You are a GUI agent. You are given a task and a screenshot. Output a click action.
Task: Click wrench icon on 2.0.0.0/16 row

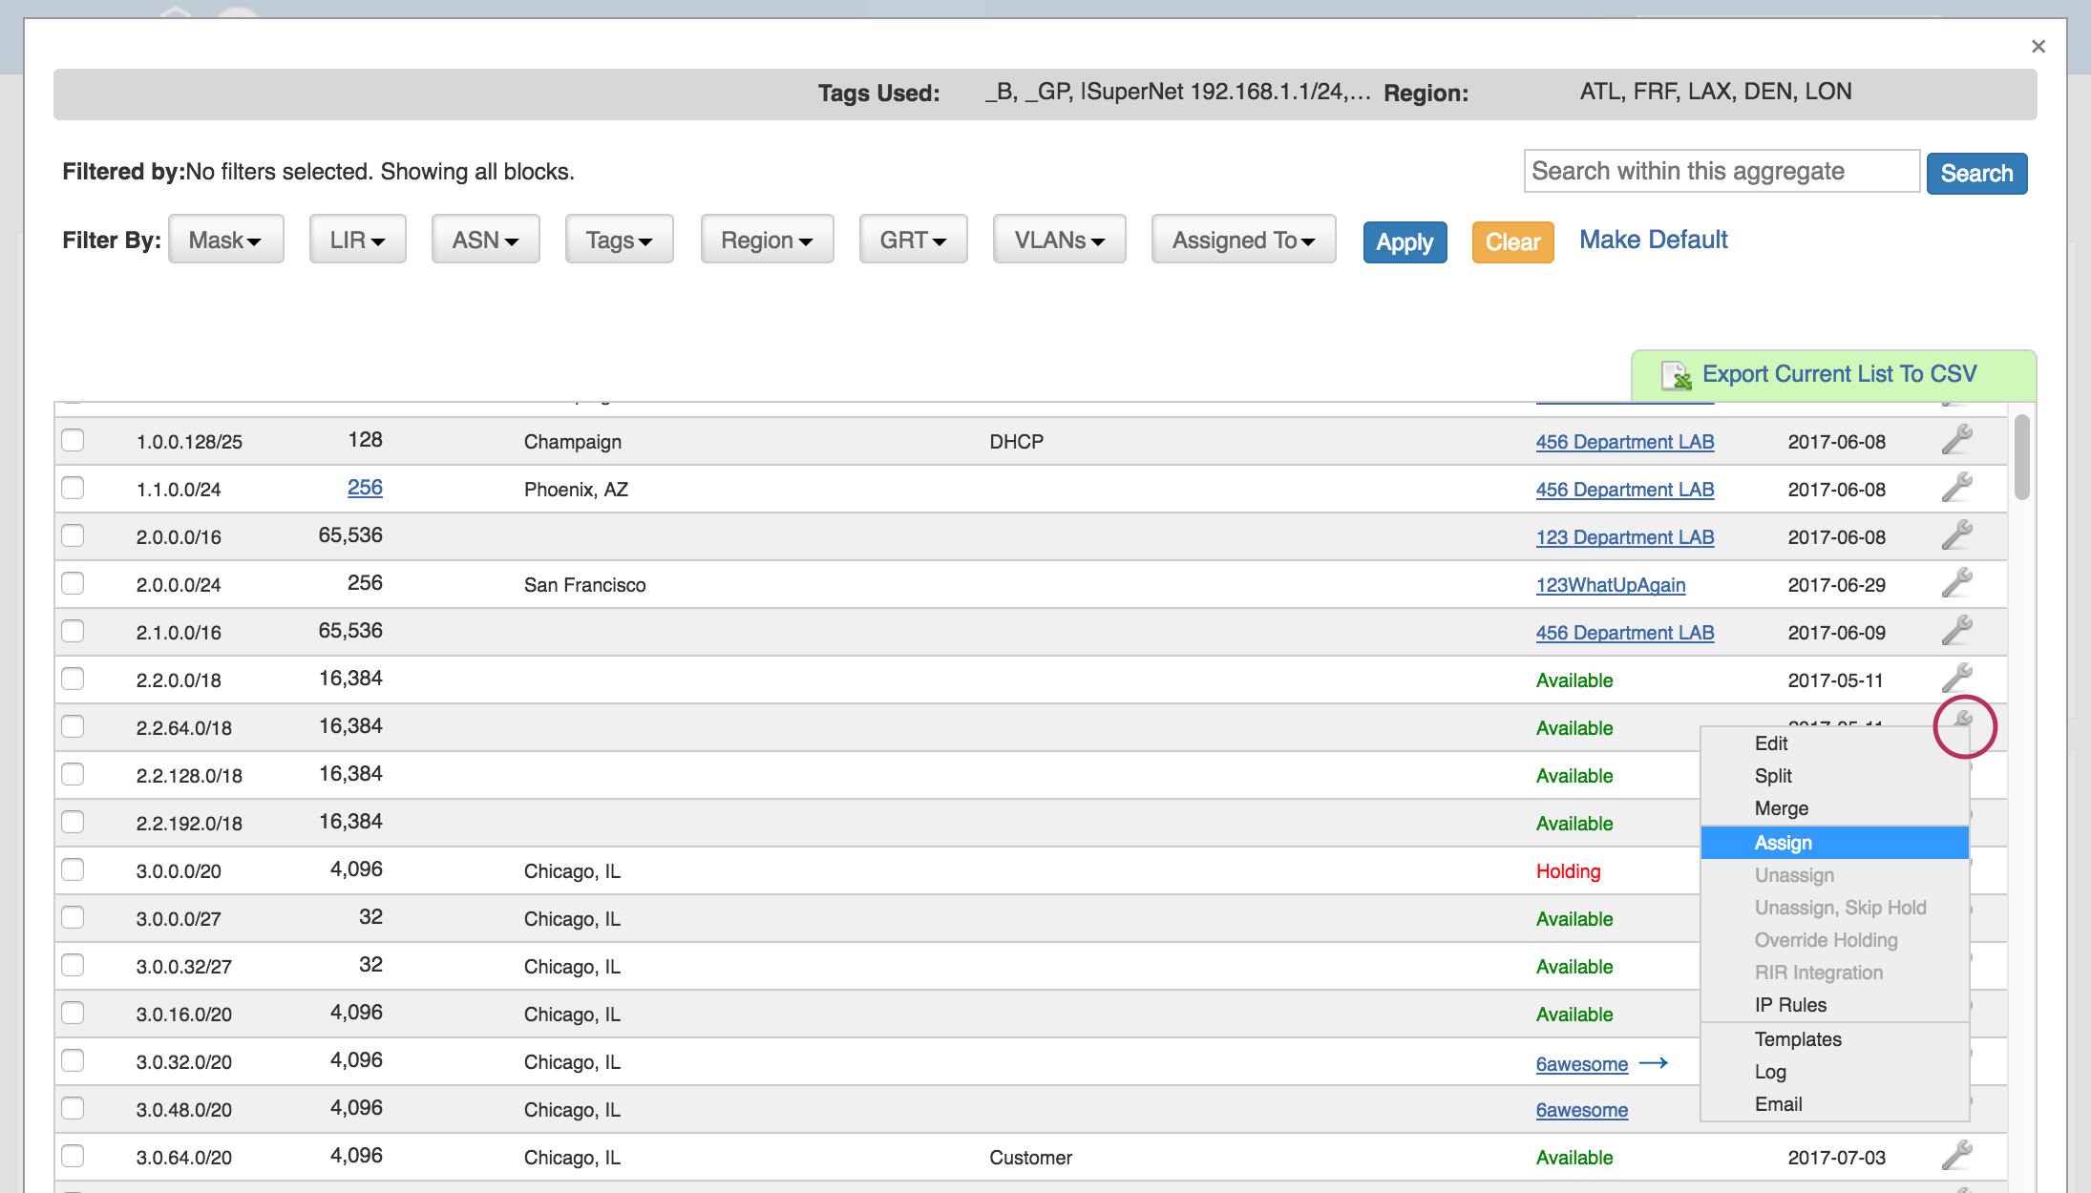[x=1956, y=535]
